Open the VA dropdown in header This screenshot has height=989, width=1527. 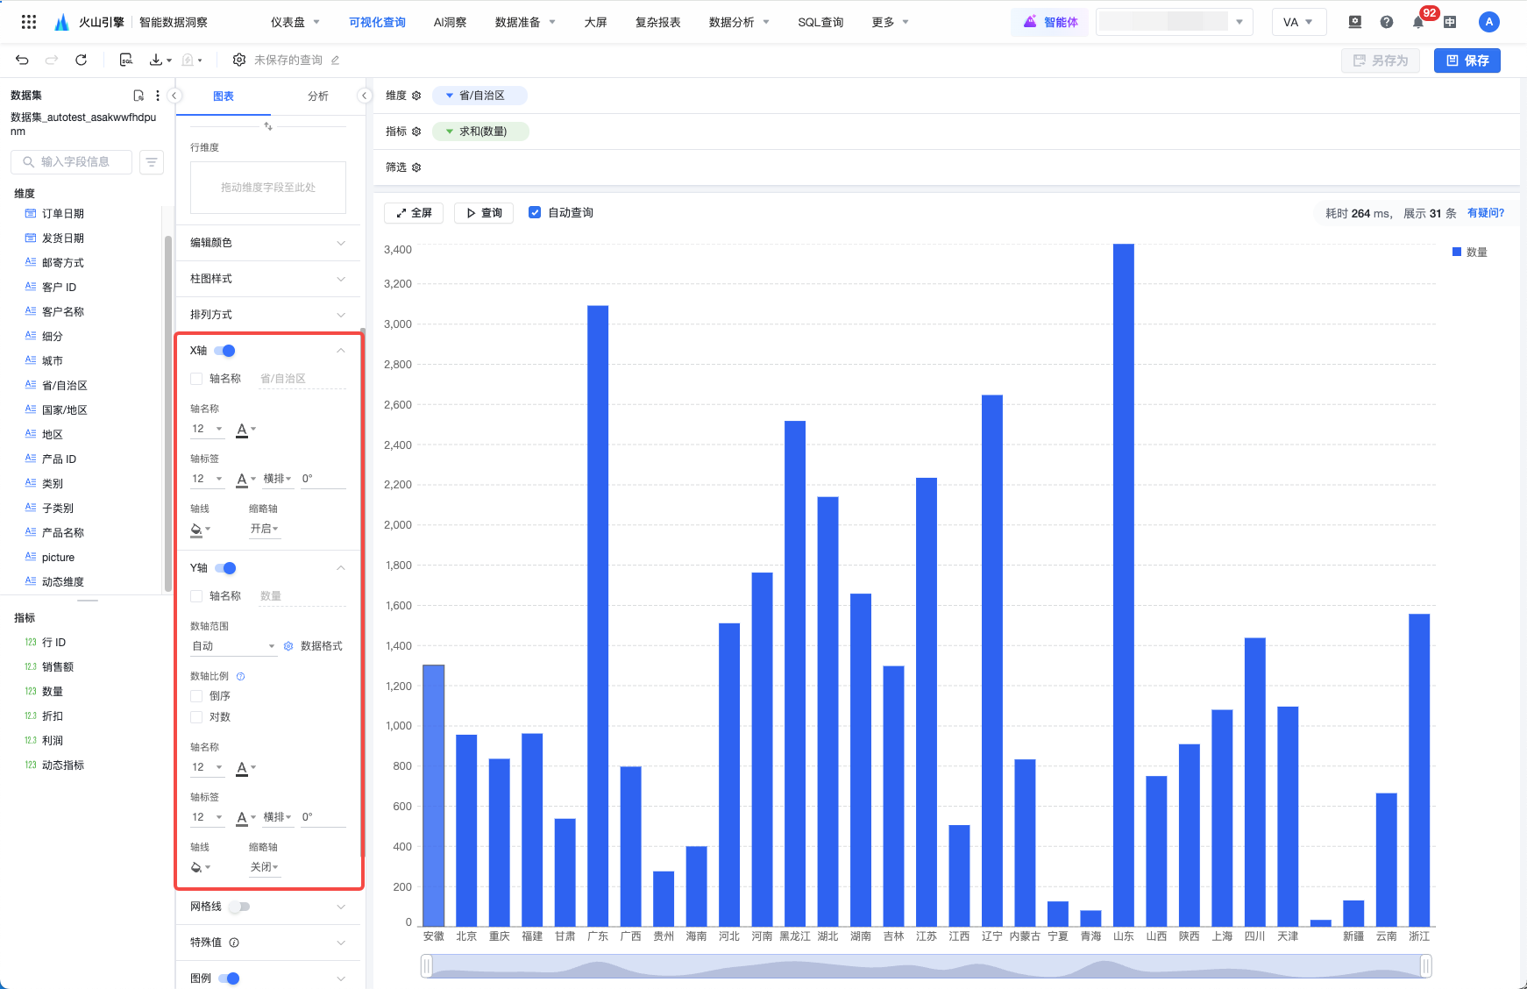tap(1298, 22)
